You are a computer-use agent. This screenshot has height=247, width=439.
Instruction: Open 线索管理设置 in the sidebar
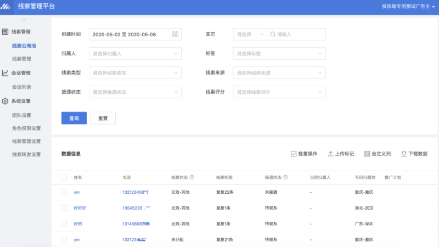click(x=26, y=141)
